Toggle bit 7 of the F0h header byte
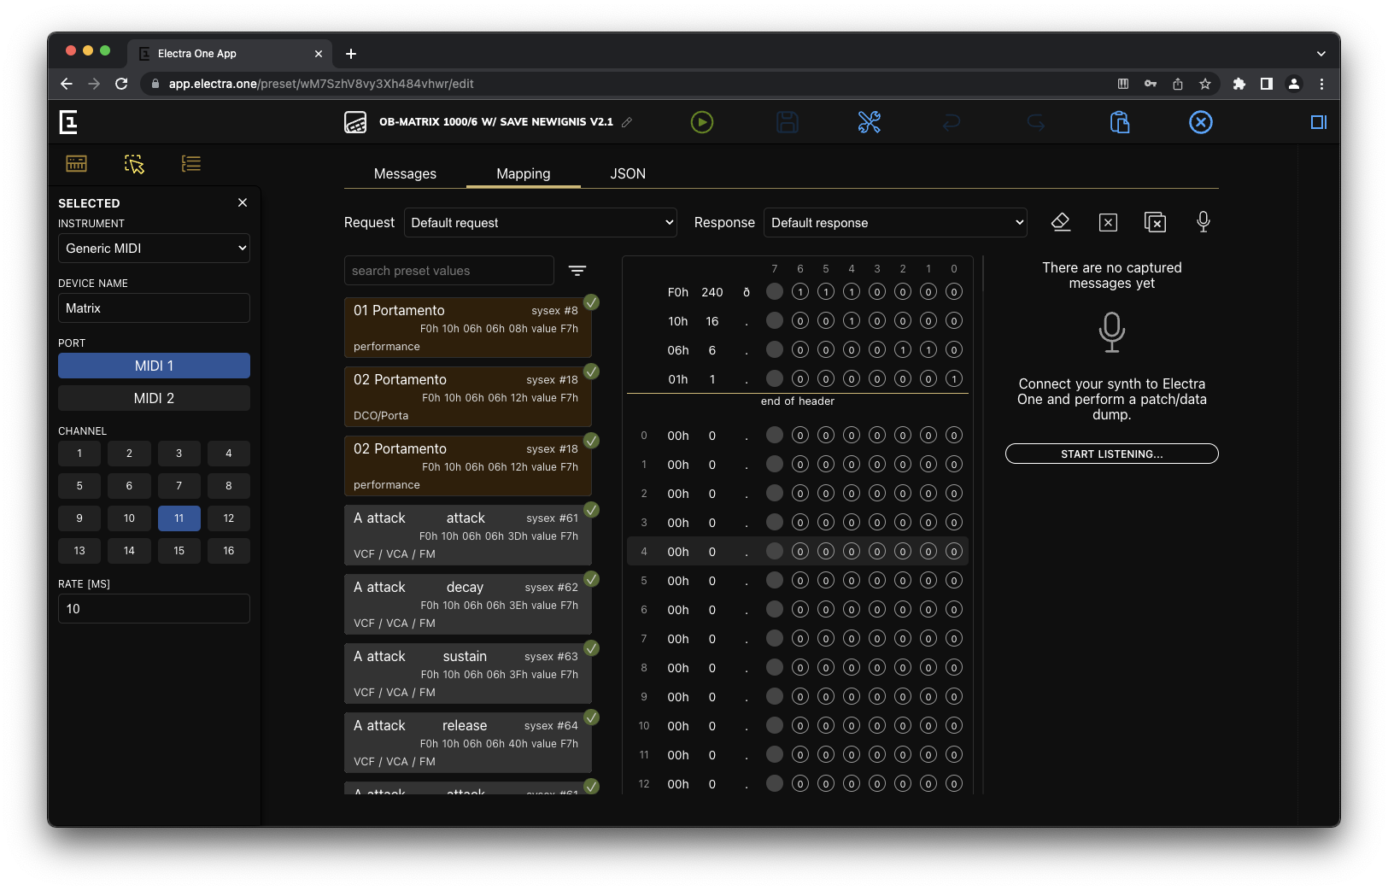 tap(774, 292)
